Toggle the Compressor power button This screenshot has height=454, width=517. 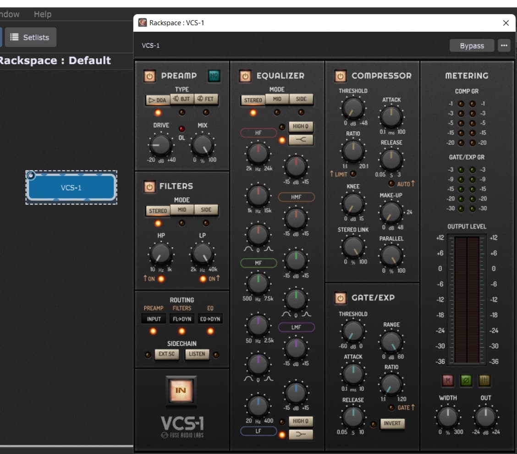tap(340, 76)
